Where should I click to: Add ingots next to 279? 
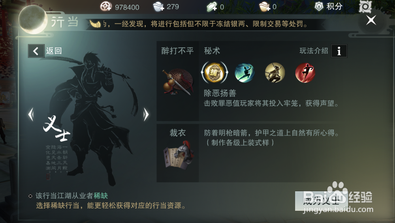click(x=158, y=7)
